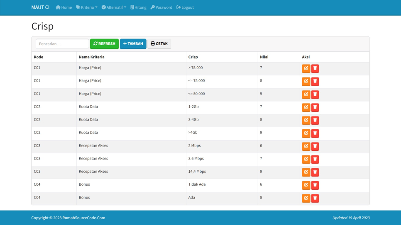Delete the Kuota Data 1-2Gb row
Screen dimensions: 401x225
(315, 108)
